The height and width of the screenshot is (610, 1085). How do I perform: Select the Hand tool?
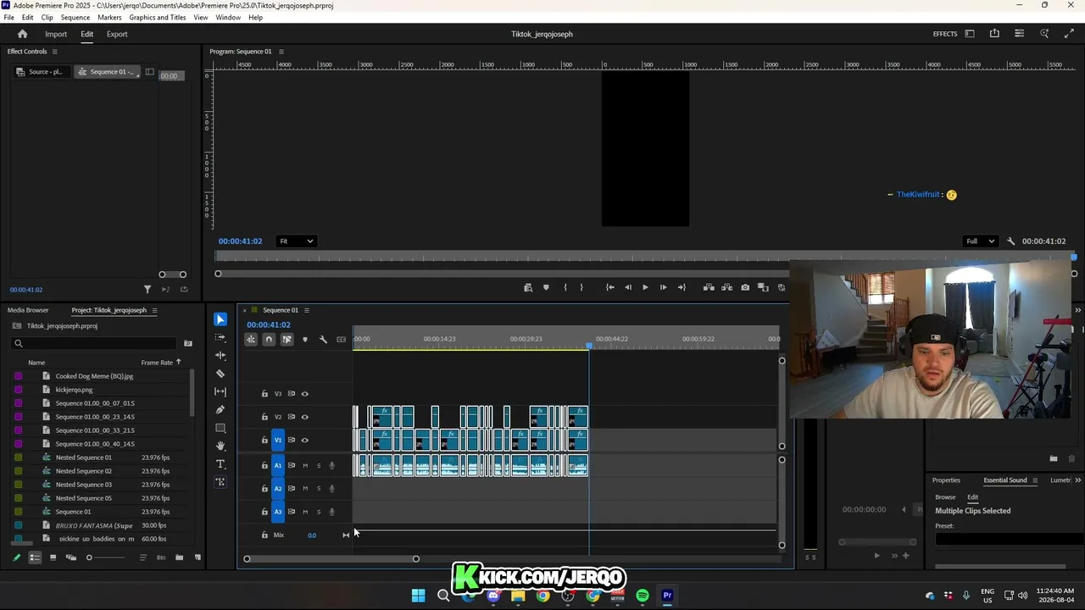tap(220, 446)
